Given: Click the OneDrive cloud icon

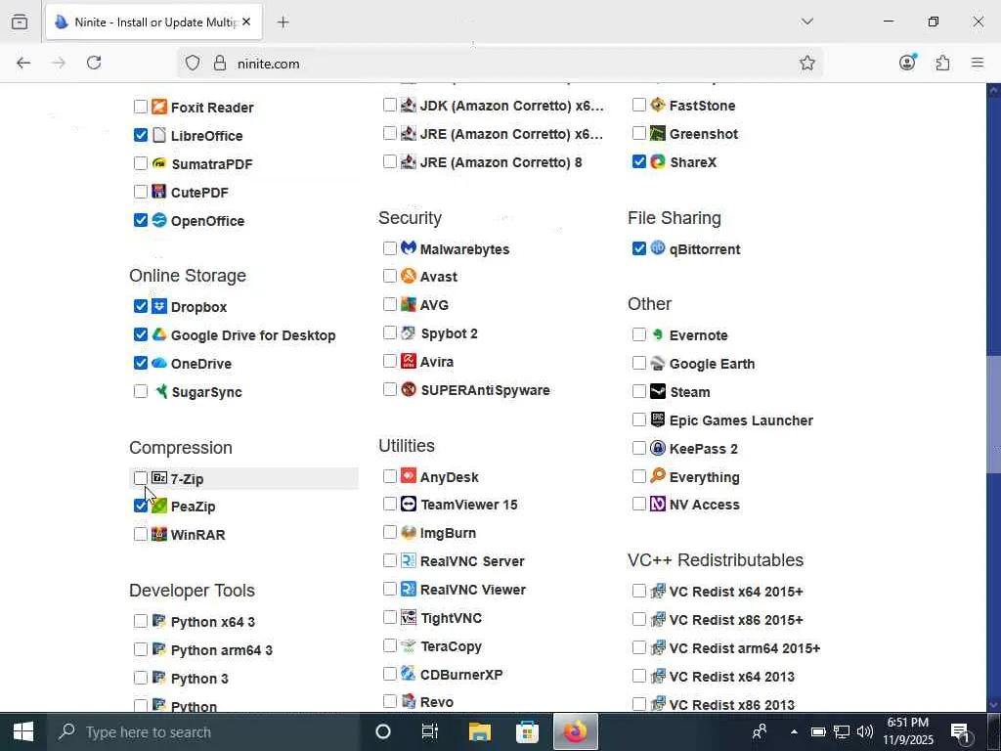Looking at the screenshot, I should [x=159, y=363].
